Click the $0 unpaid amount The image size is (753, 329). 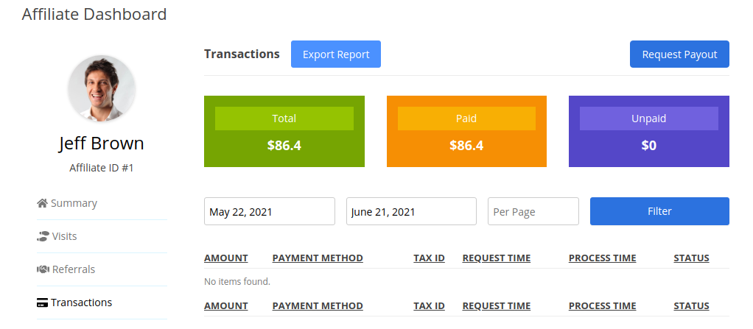point(649,145)
